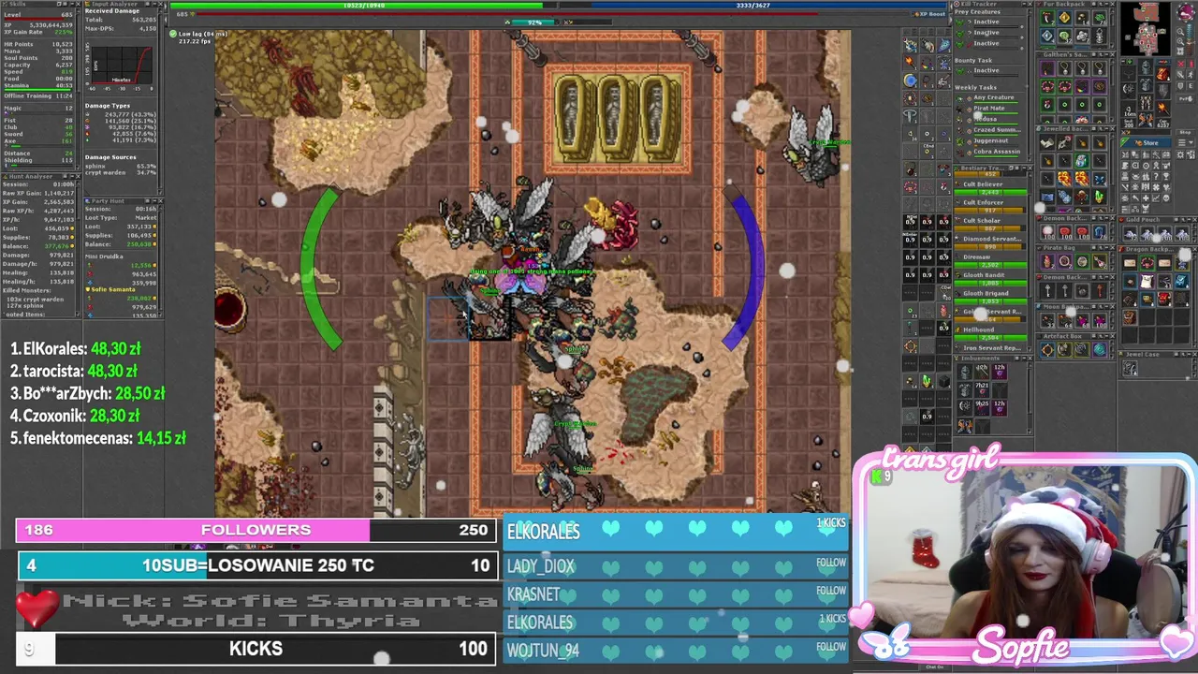Open the in-game Store

(x=1146, y=142)
